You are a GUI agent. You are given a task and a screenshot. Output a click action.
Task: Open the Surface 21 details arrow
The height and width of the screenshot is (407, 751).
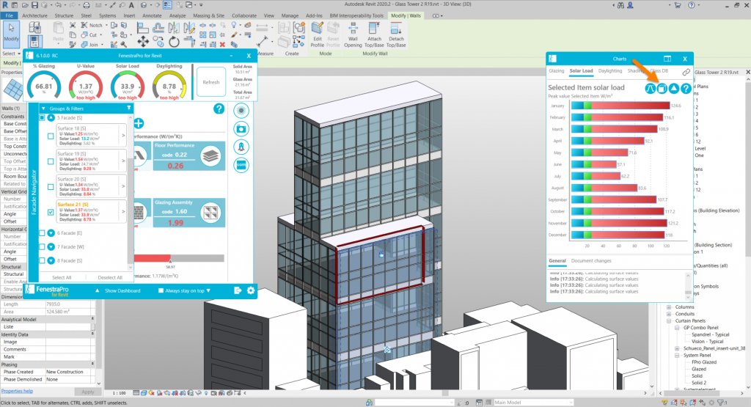tap(123, 212)
